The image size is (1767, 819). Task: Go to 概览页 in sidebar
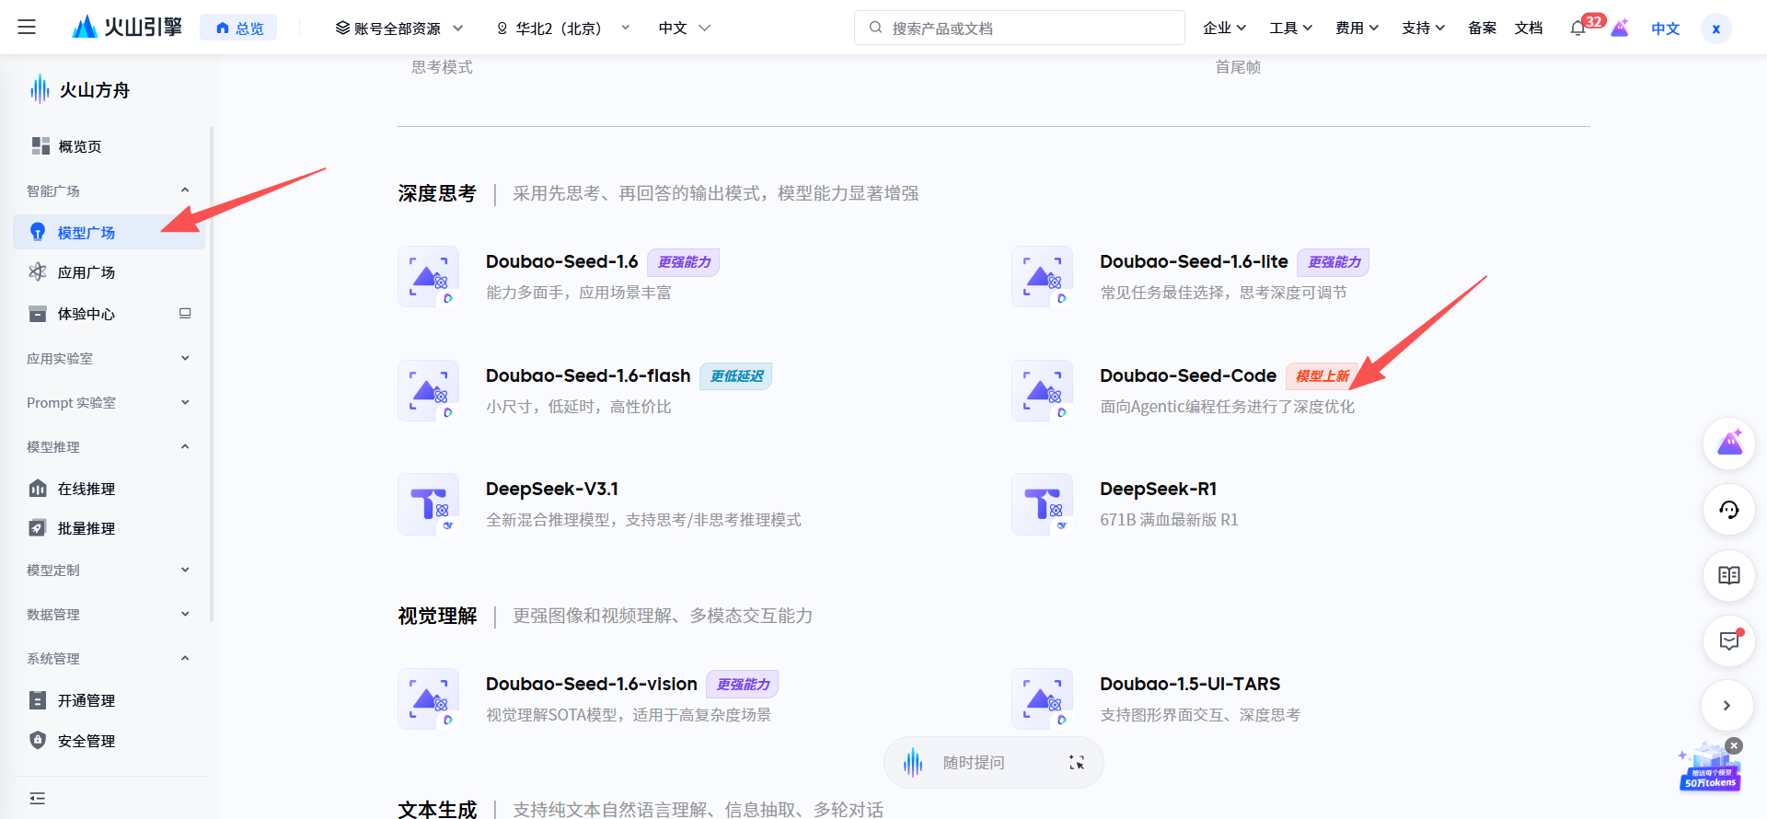click(x=109, y=146)
